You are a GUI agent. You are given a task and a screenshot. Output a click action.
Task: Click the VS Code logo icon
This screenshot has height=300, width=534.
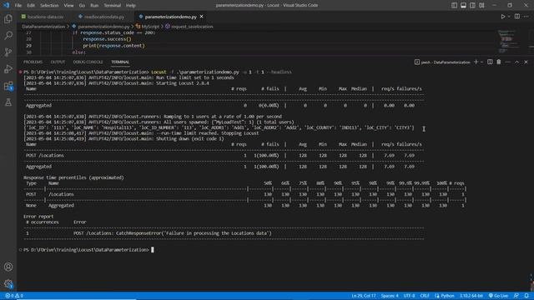pos(6,5)
